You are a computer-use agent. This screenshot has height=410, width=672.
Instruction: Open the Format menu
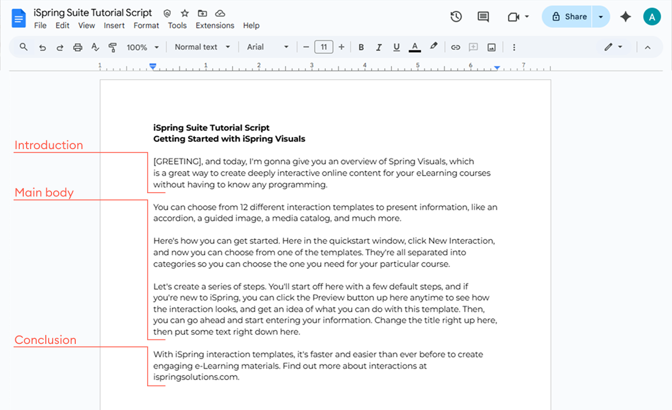tap(146, 25)
